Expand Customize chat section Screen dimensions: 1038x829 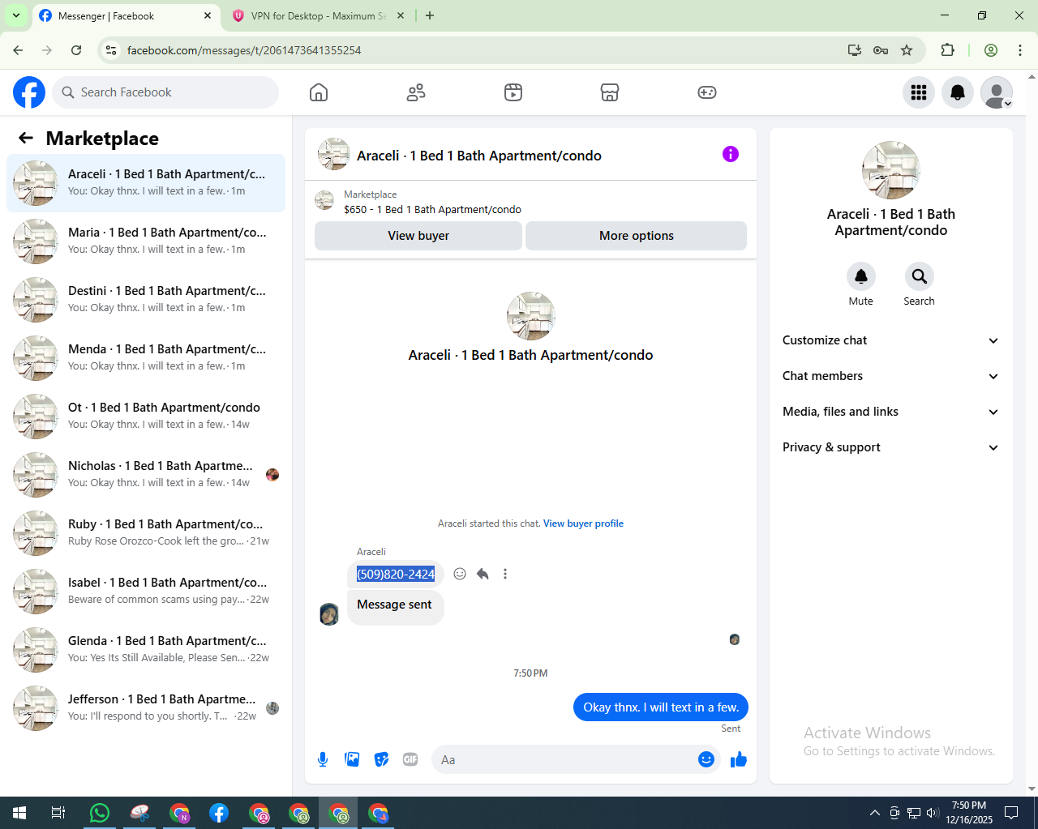pyautogui.click(x=890, y=340)
